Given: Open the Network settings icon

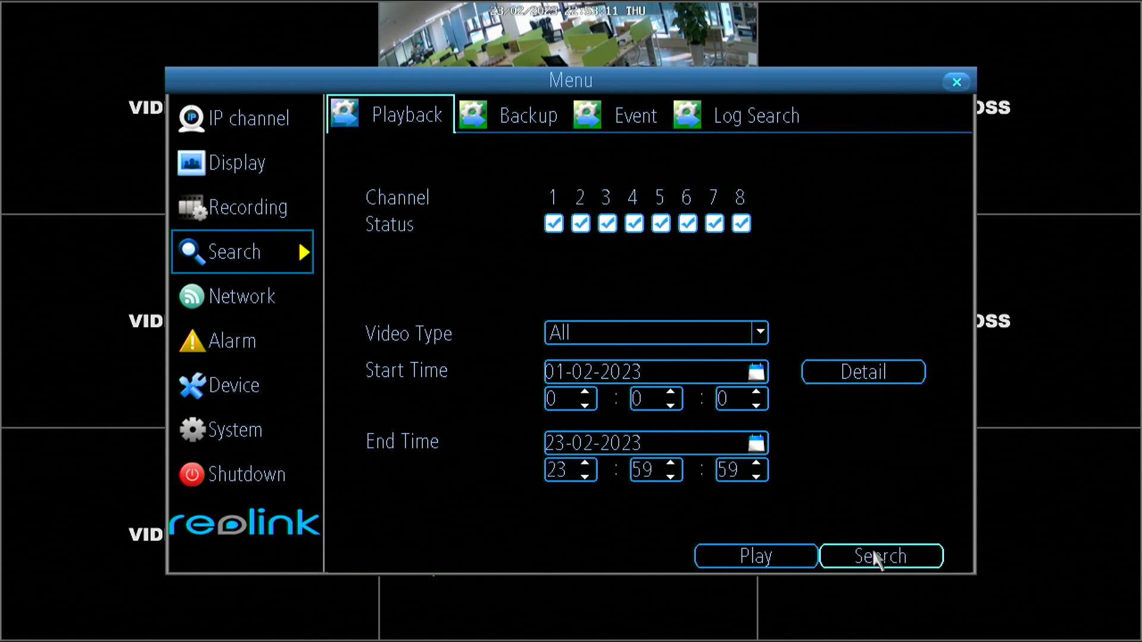Looking at the screenshot, I should tap(191, 296).
